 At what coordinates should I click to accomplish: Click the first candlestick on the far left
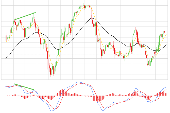pyautogui.click(x=6, y=38)
